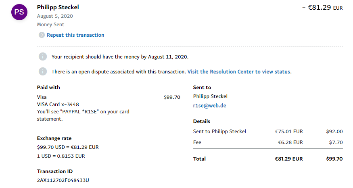This screenshot has height=188, width=353.
Task: Visit the Resolution Center to view status
Action: [239, 72]
